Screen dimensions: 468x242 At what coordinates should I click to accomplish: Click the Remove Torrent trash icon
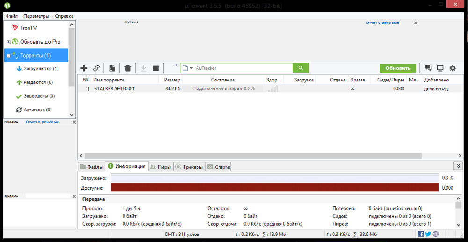(x=128, y=68)
